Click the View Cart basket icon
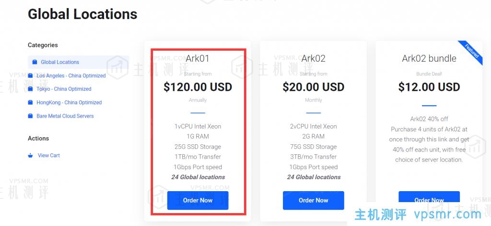Image resolution: width=491 pixels, height=226 pixels. click(x=30, y=155)
